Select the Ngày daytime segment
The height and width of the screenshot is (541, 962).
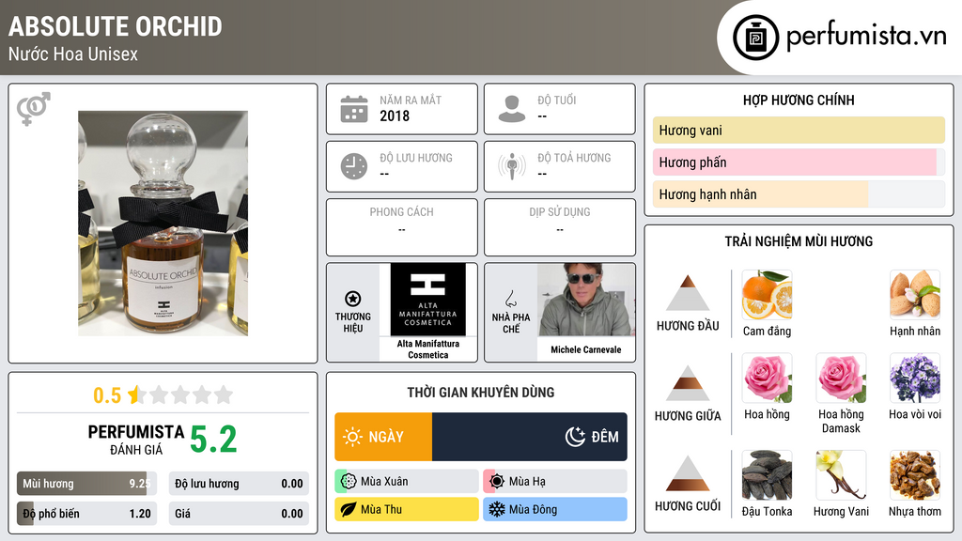coord(383,437)
